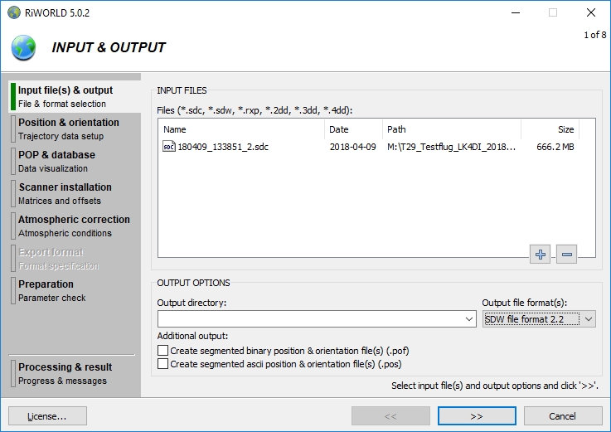This screenshot has width=611, height=432.
Task: Select the SDW file format 2.2 combo box
Action: point(539,319)
